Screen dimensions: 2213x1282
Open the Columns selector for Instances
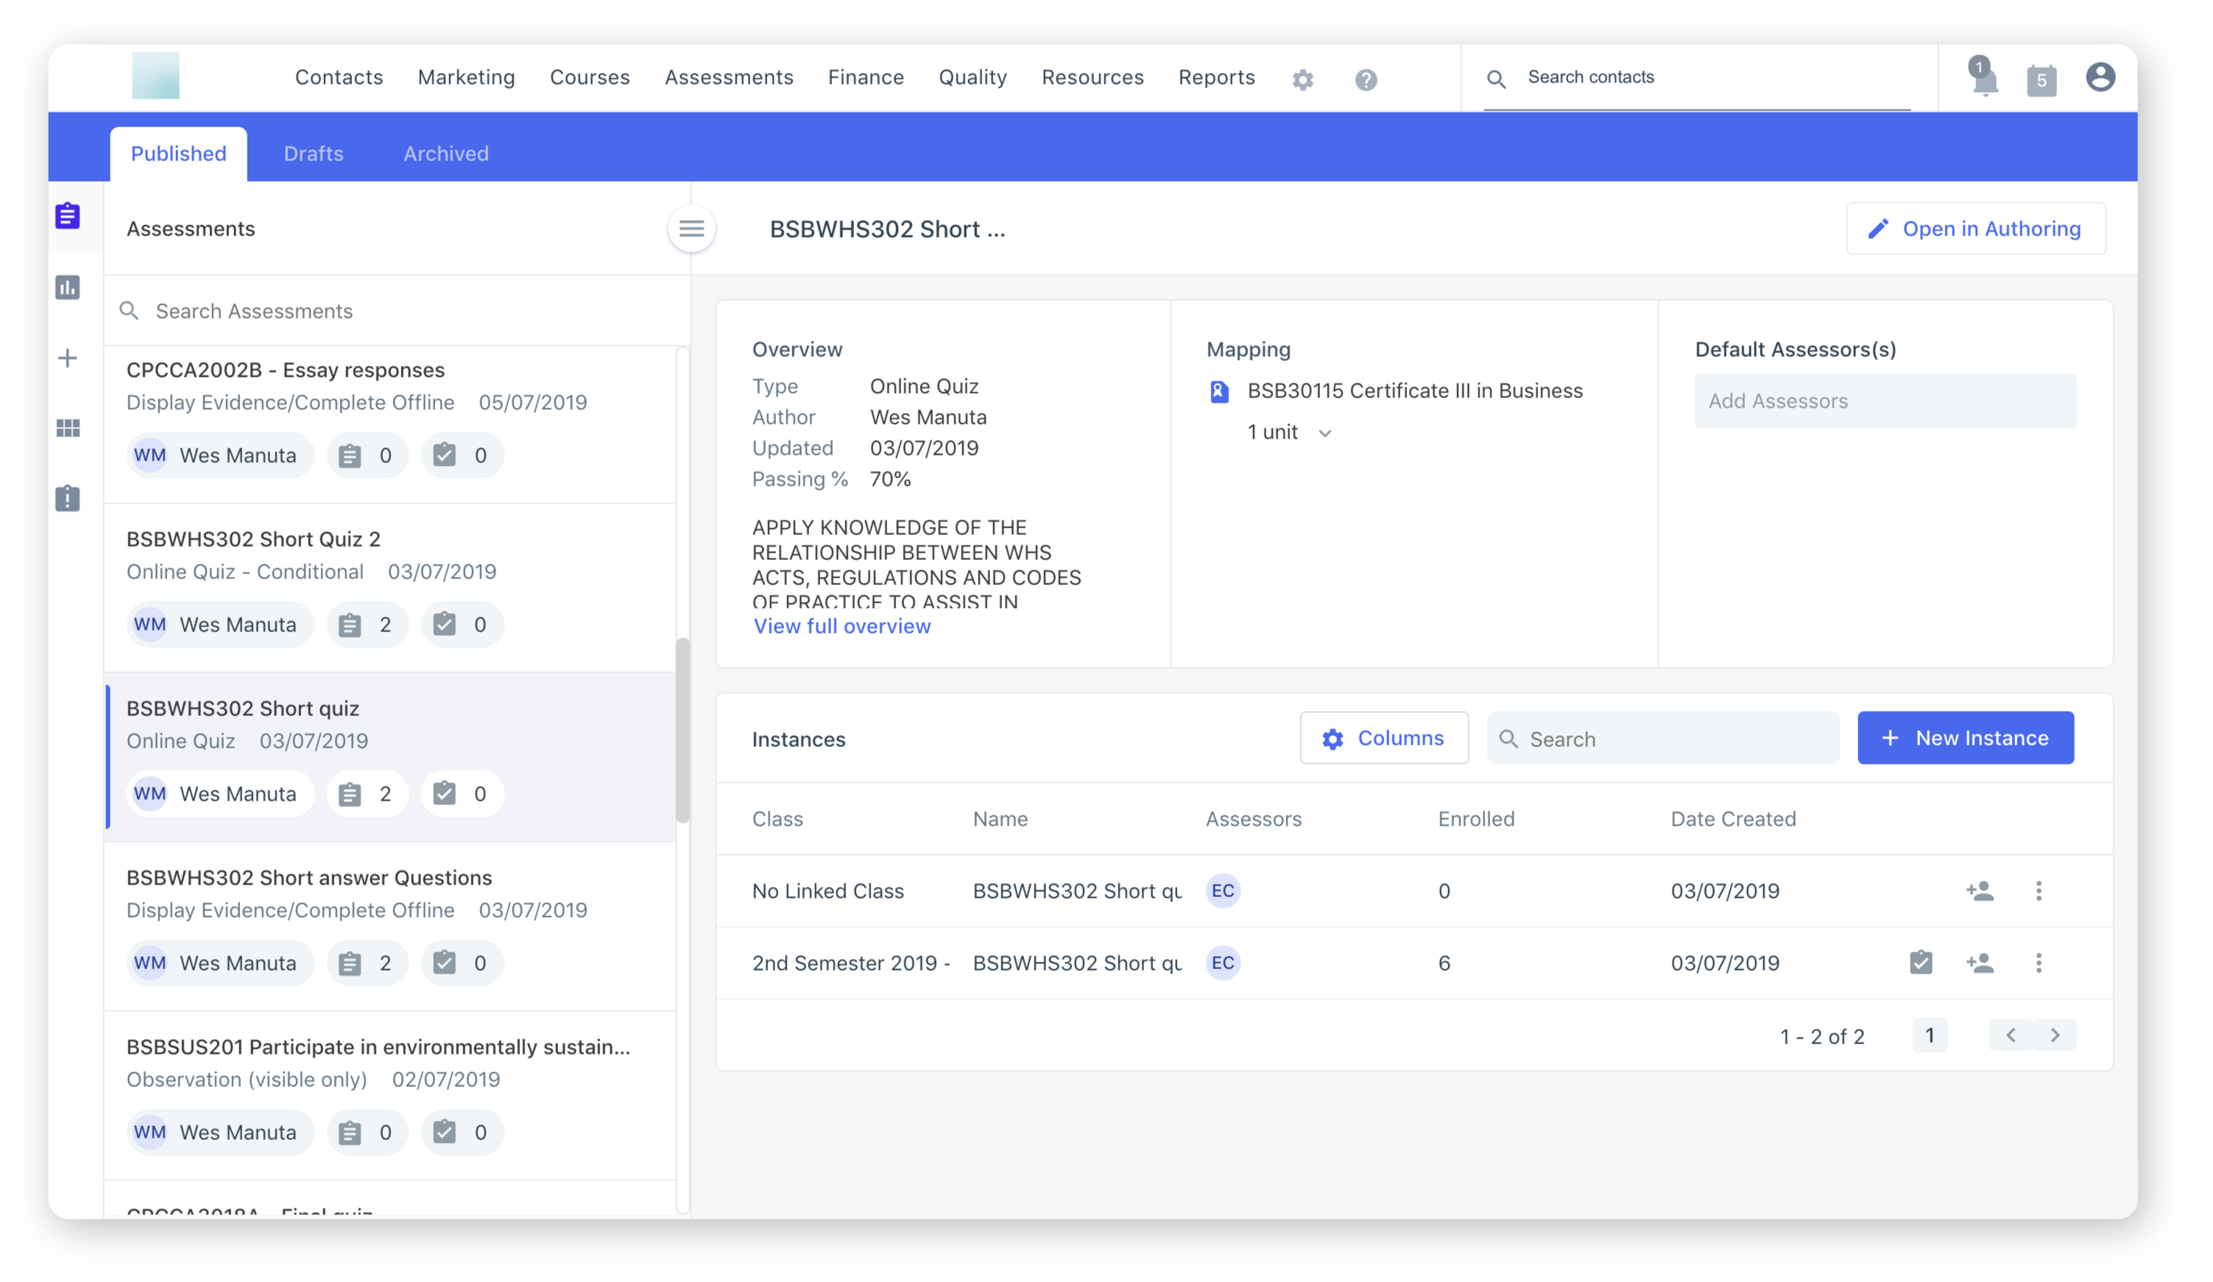click(x=1384, y=737)
